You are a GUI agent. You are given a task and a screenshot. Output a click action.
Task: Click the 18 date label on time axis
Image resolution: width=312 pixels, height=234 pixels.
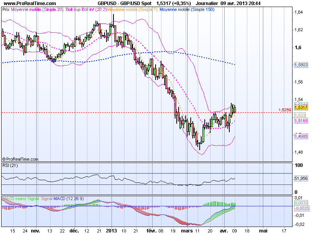247,231
